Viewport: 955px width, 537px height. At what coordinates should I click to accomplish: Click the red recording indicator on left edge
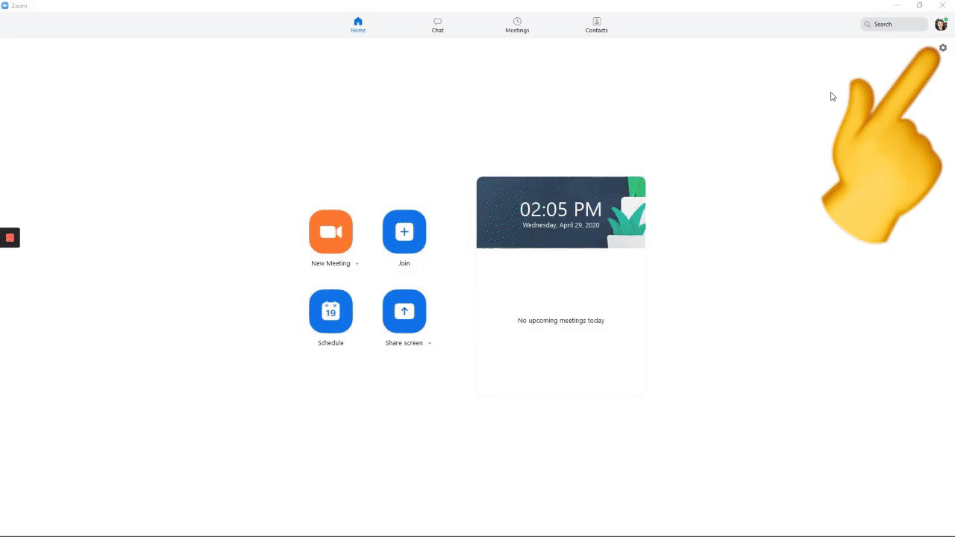[x=10, y=238]
